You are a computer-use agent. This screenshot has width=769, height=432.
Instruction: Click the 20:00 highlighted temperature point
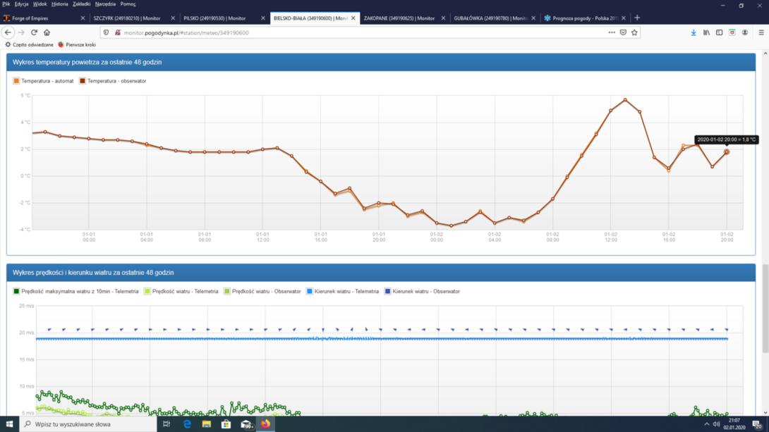click(727, 152)
